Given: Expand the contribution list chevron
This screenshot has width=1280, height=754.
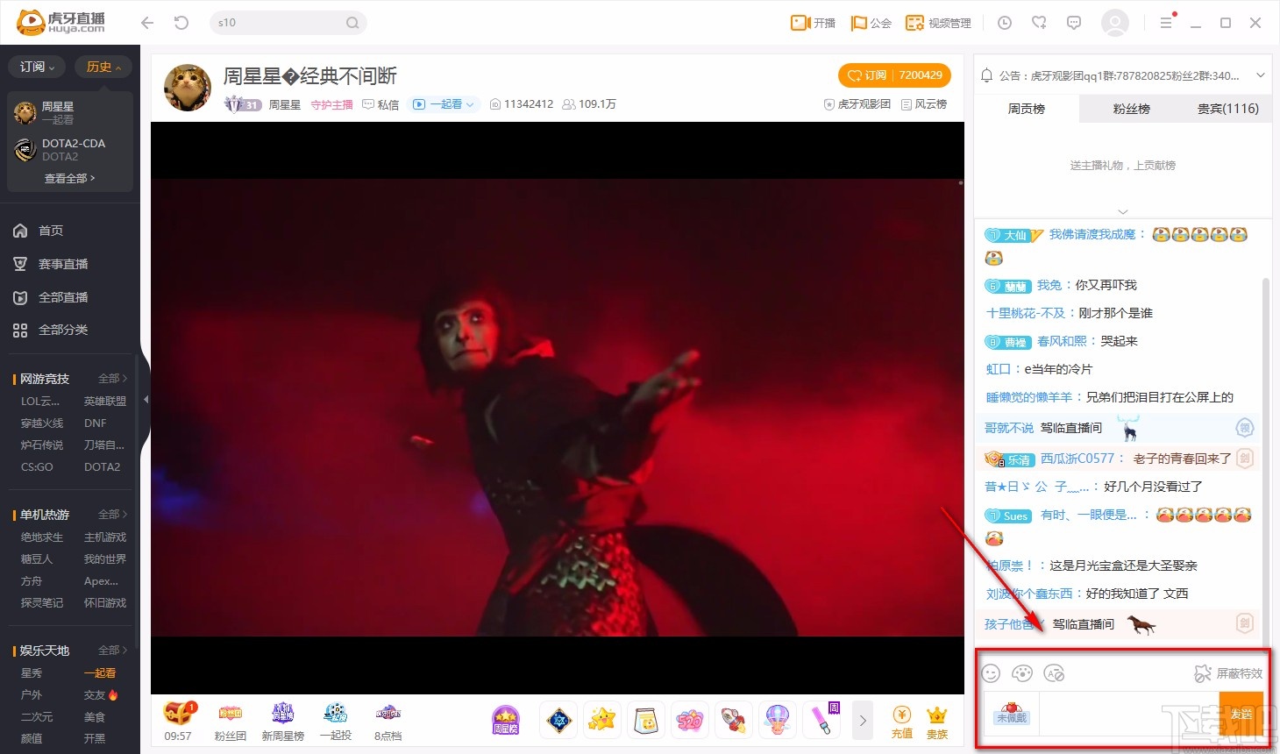Looking at the screenshot, I should pos(1123,211).
